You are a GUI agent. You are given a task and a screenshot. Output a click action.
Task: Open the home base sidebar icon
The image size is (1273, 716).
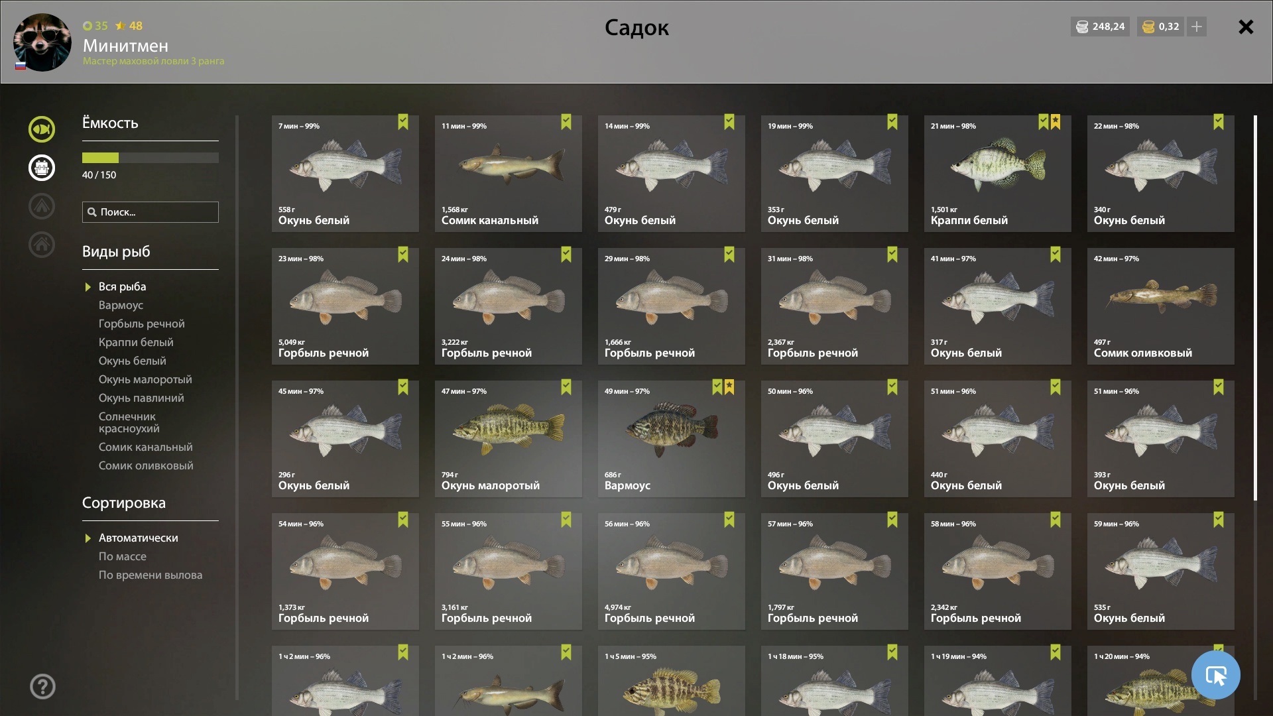[42, 245]
